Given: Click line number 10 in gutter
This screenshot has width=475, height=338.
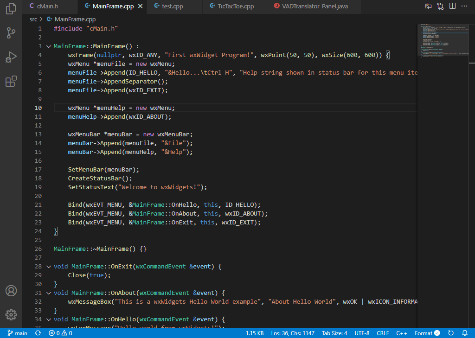Looking at the screenshot, I should [x=38, y=108].
